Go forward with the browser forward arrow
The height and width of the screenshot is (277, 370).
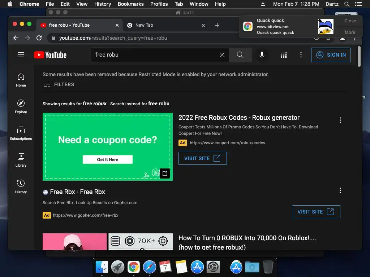pyautogui.click(x=27, y=38)
